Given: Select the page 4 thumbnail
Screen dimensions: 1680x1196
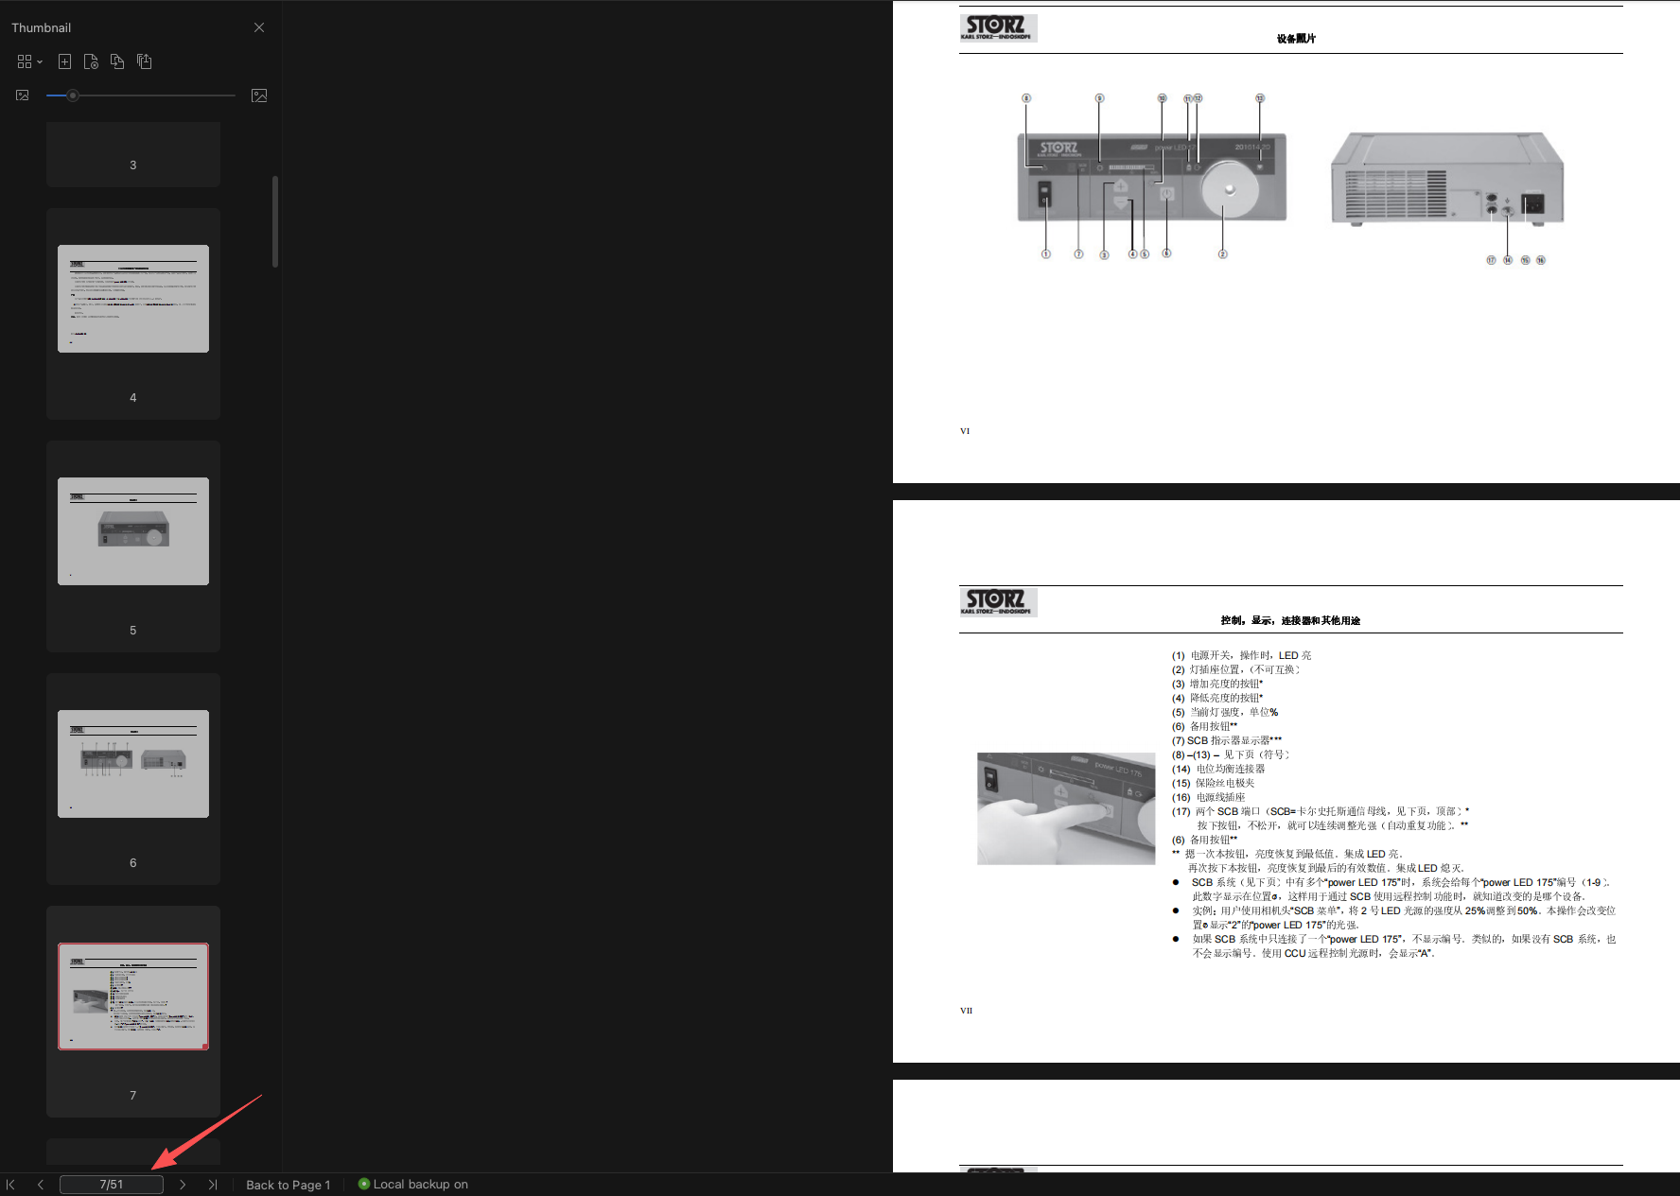Looking at the screenshot, I should click(x=133, y=299).
